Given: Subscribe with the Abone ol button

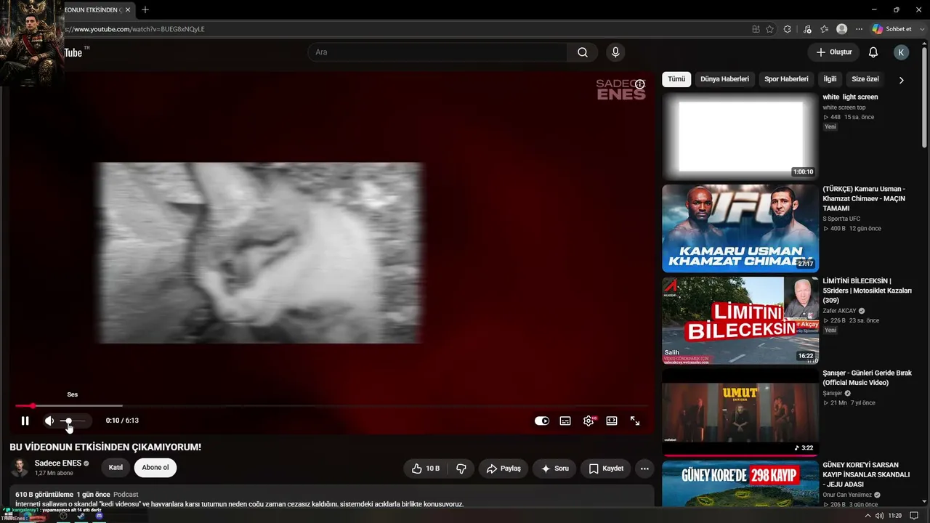Looking at the screenshot, I should 155,468.
